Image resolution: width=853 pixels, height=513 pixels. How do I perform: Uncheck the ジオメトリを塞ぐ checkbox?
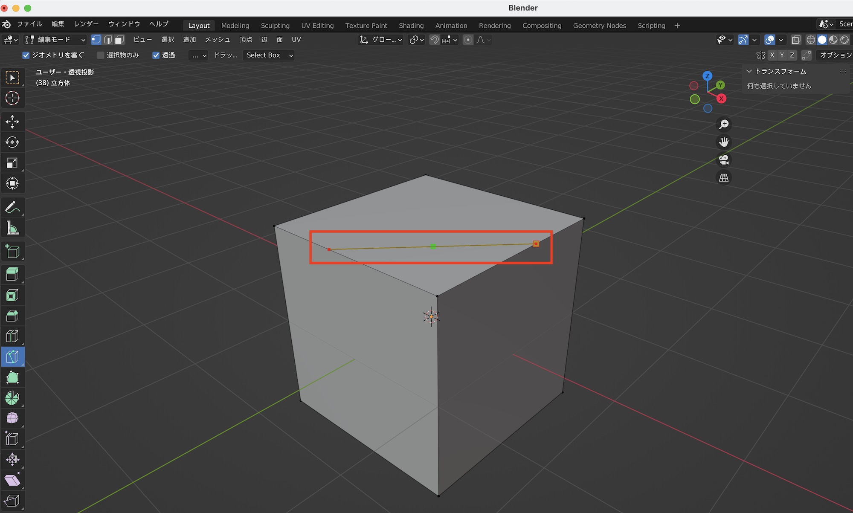pos(26,55)
